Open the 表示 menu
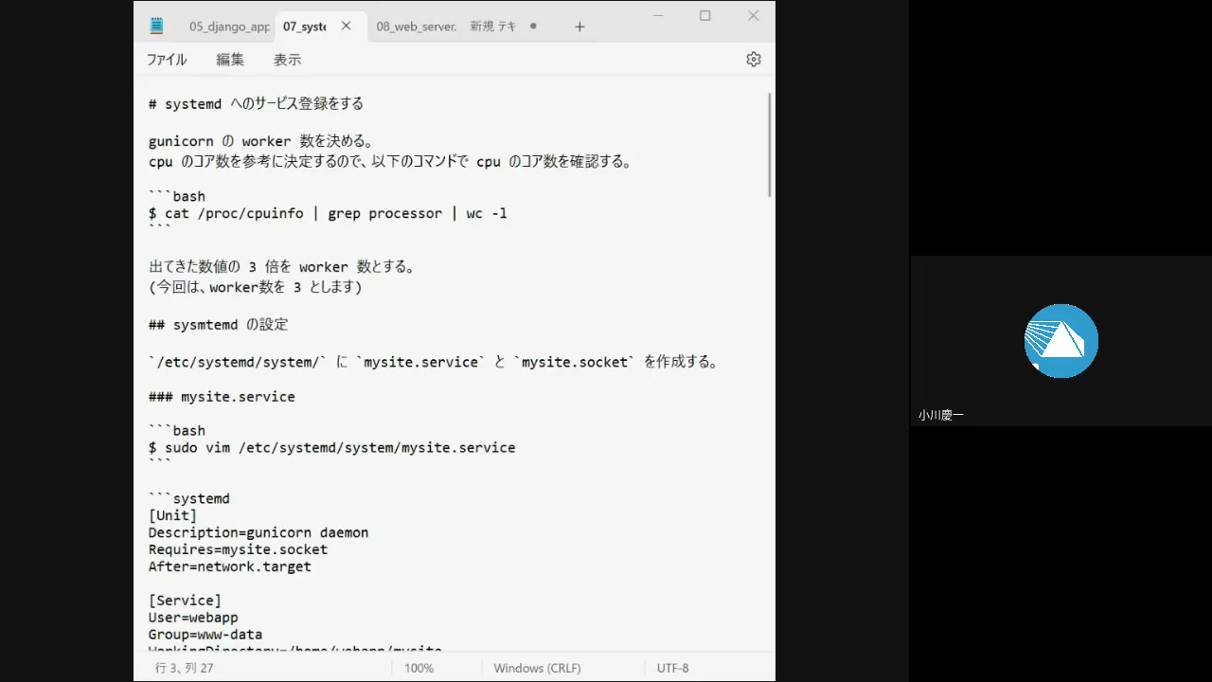Screen dimensions: 1212x682 point(287,59)
